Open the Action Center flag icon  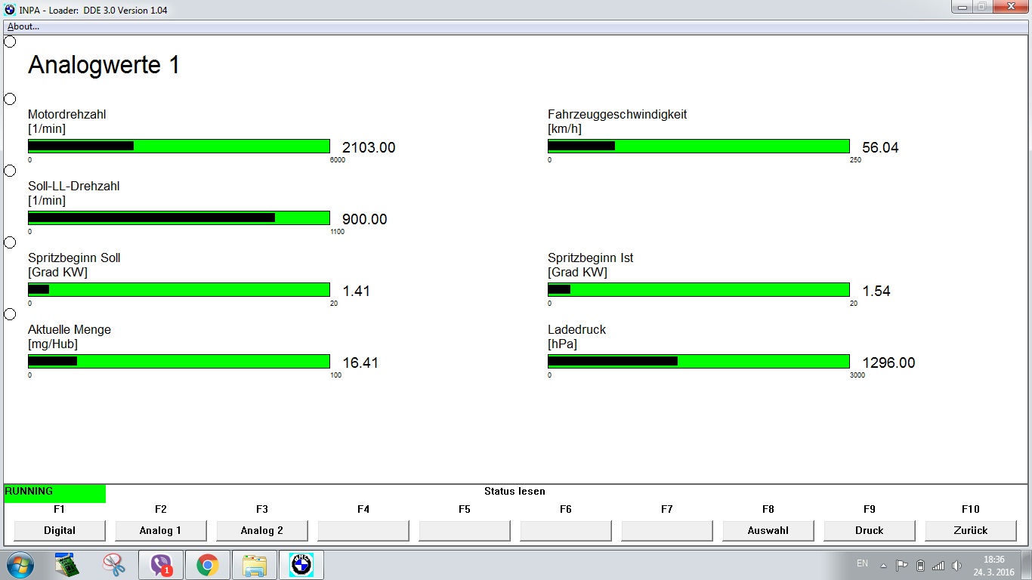(x=901, y=566)
